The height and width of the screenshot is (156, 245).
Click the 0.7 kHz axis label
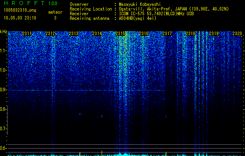point(4,129)
